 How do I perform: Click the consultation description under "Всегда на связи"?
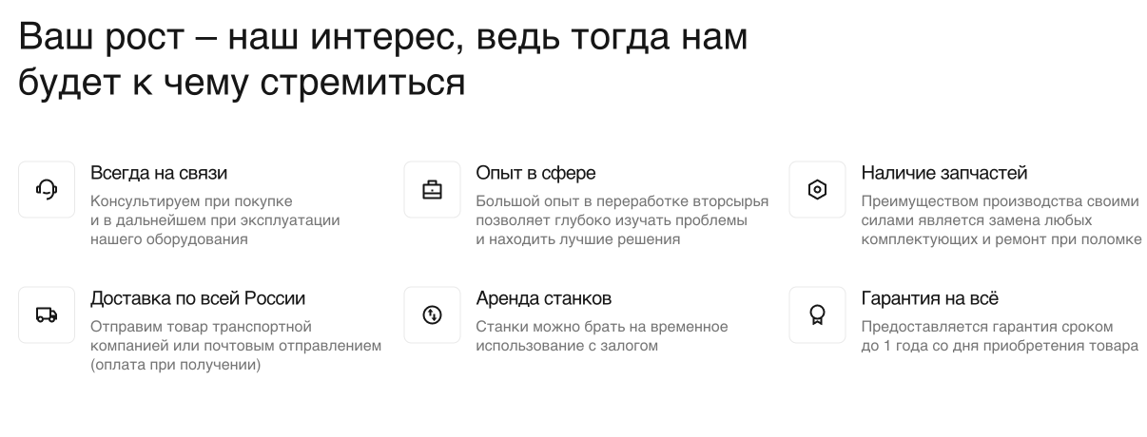pos(215,220)
